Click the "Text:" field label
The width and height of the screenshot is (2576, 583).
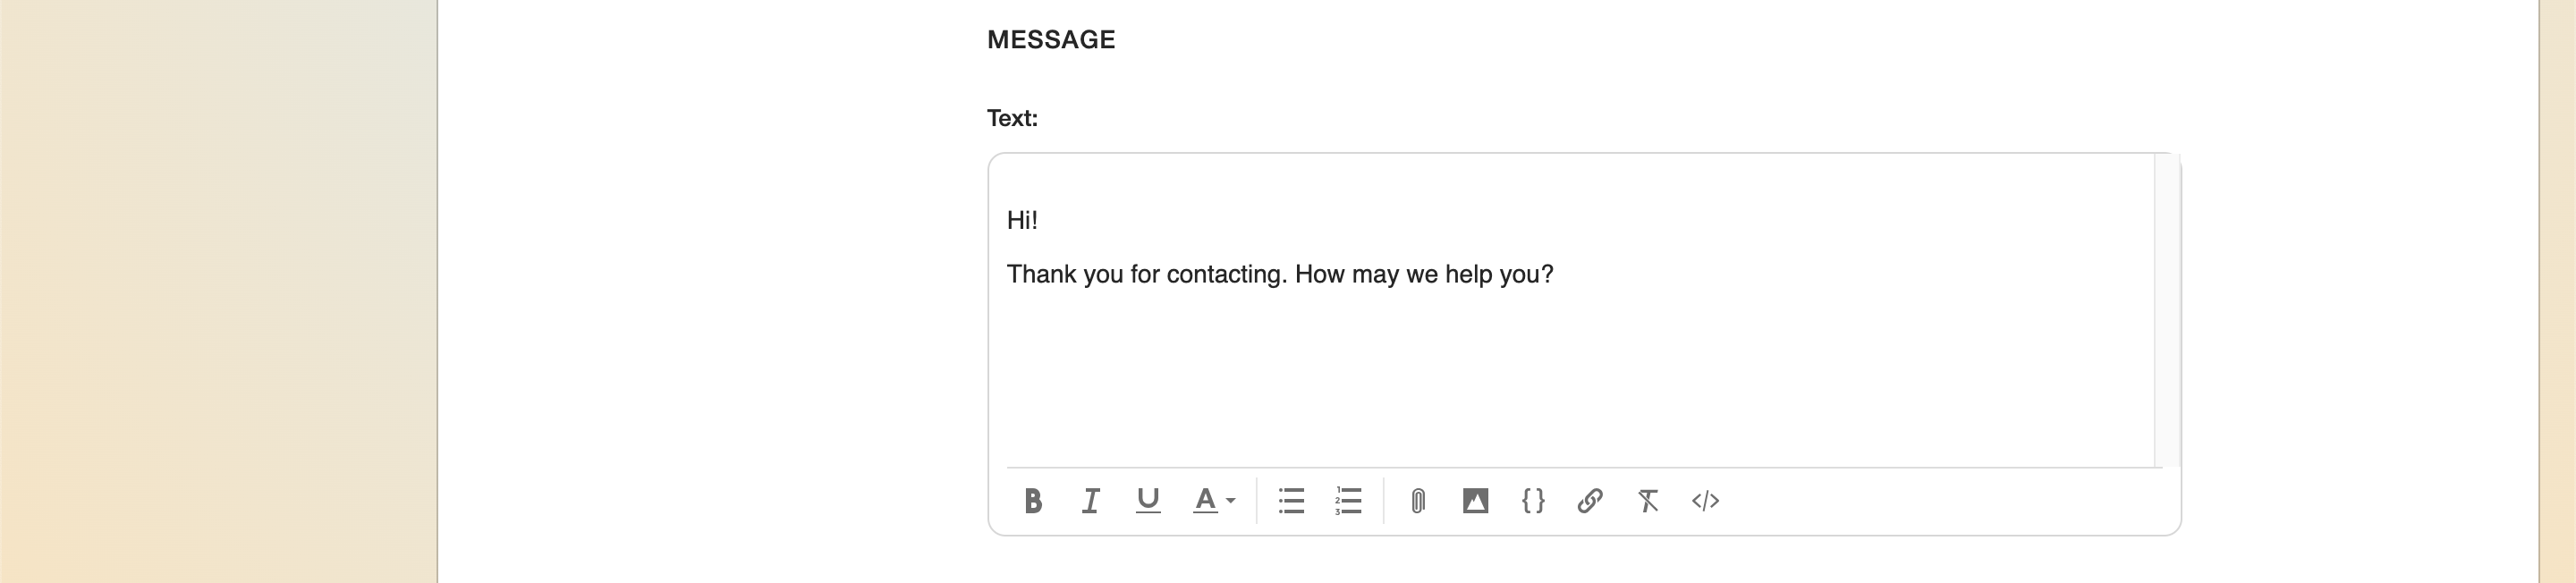1012,119
